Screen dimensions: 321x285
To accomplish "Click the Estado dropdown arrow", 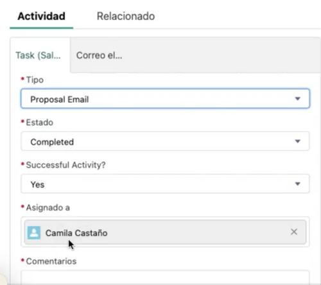I will coord(297,141).
